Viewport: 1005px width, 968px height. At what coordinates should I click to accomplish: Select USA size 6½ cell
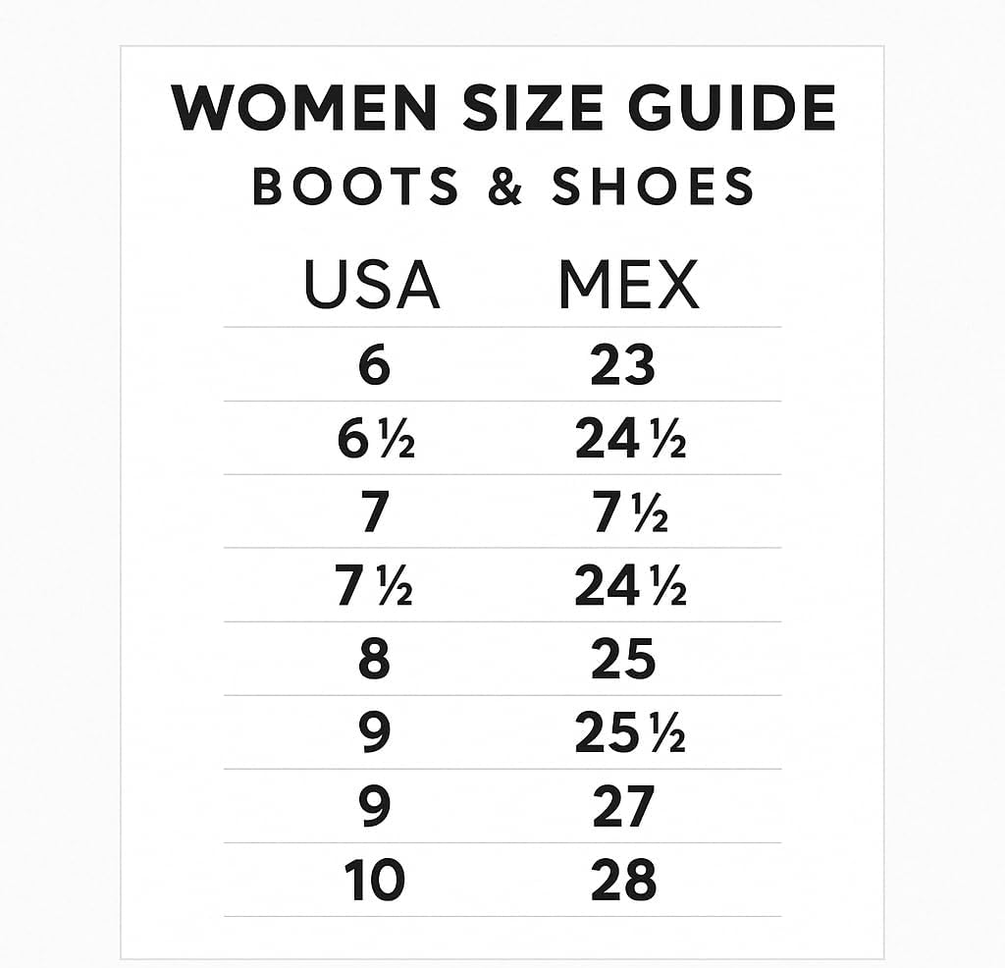click(x=375, y=439)
